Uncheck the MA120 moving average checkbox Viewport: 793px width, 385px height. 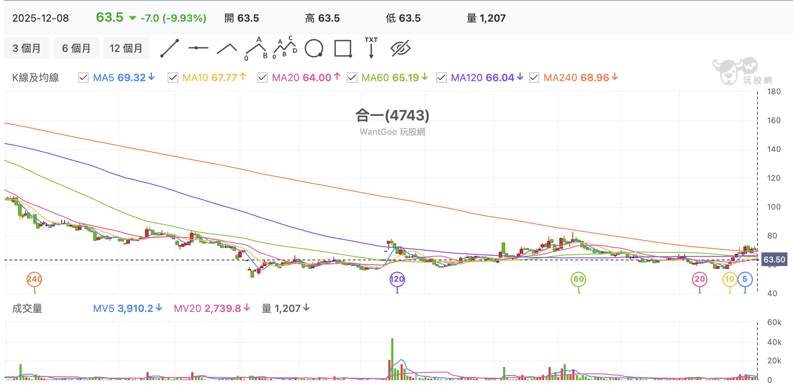coord(442,78)
